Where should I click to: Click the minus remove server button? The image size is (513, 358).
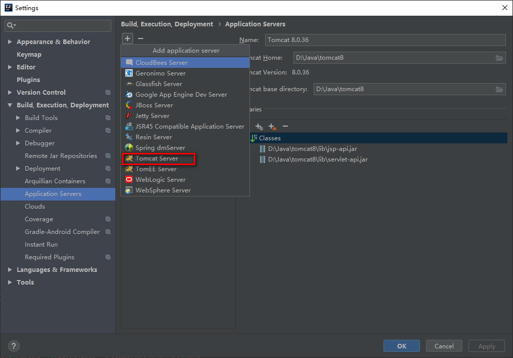pos(141,38)
